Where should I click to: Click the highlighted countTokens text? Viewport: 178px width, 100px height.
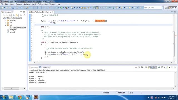coord(100,21)
